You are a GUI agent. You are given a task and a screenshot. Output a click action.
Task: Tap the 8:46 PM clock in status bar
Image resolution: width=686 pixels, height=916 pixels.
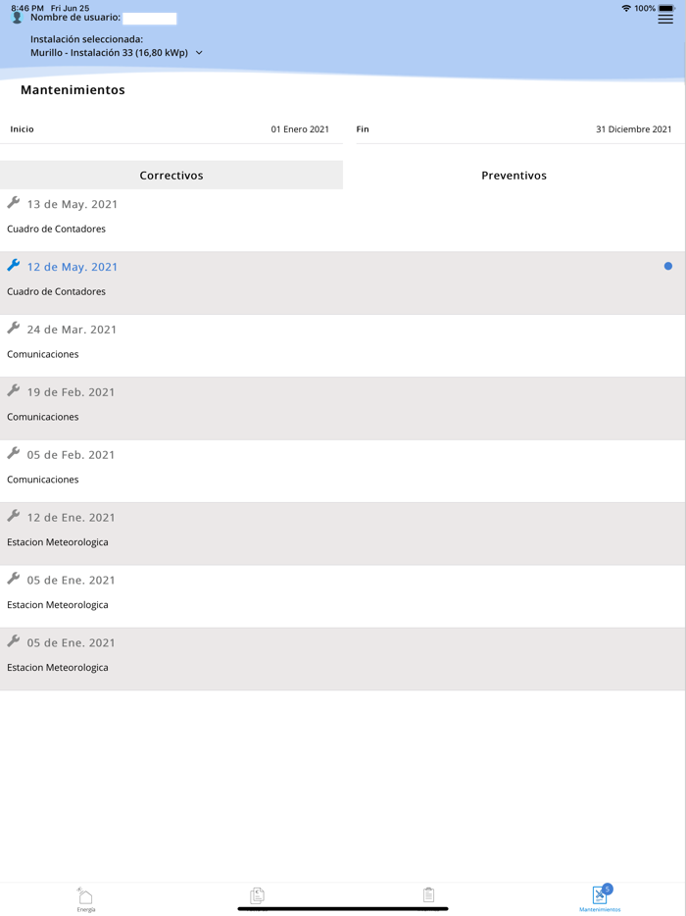click(26, 8)
